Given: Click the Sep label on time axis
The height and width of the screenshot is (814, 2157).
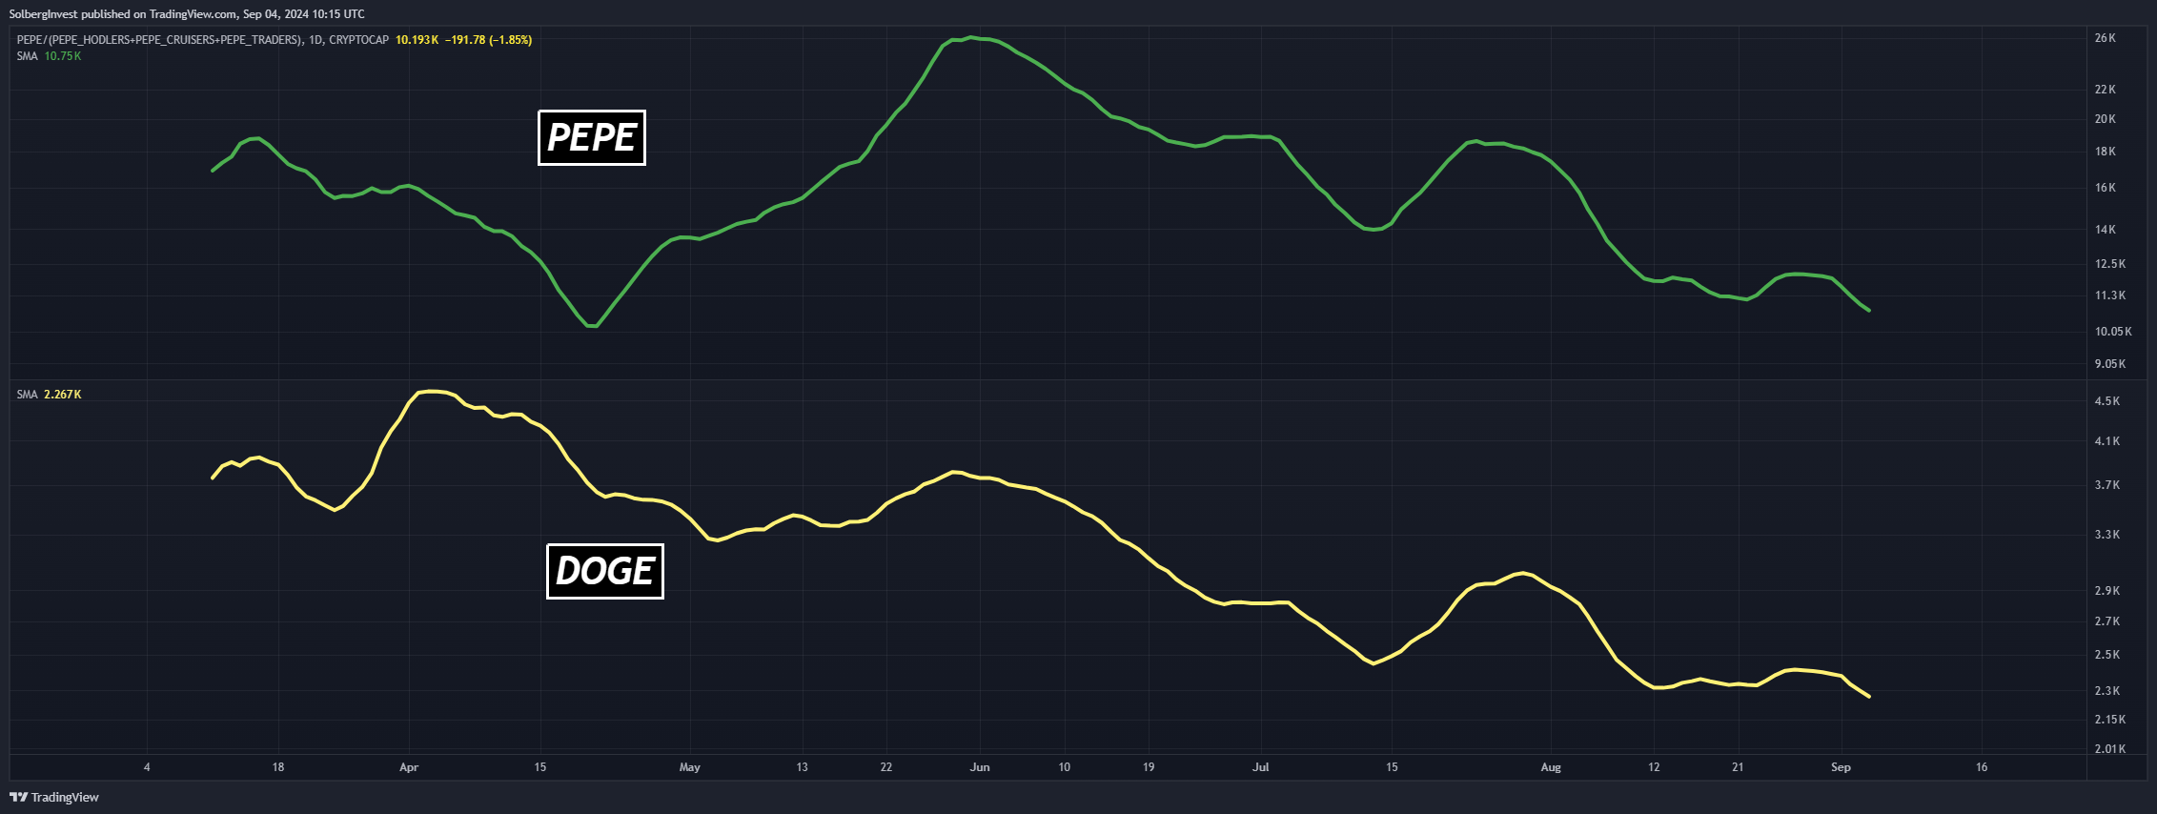Looking at the screenshot, I should [x=1841, y=767].
